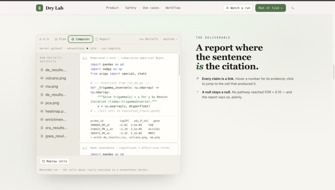Click the run 89c1a771 emitted status

[158, 39]
